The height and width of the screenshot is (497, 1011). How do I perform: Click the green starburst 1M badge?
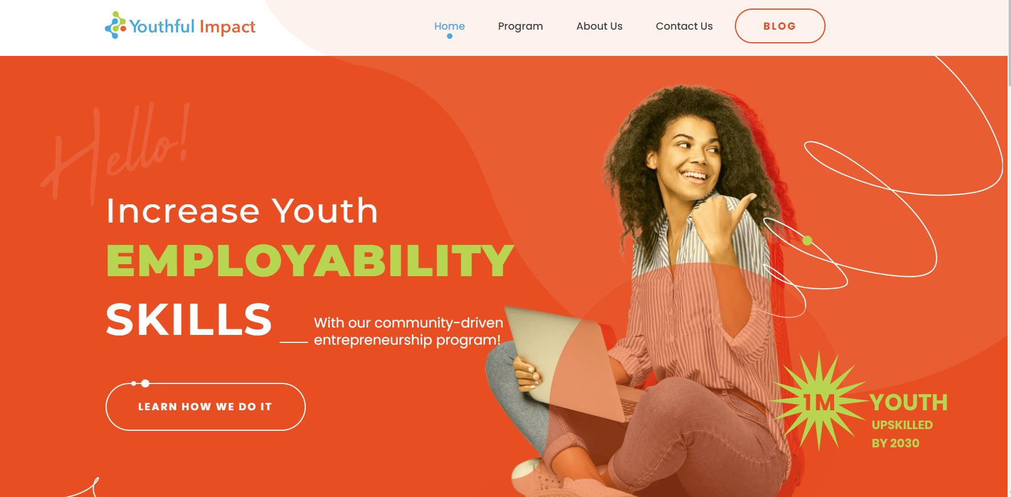coord(819,401)
